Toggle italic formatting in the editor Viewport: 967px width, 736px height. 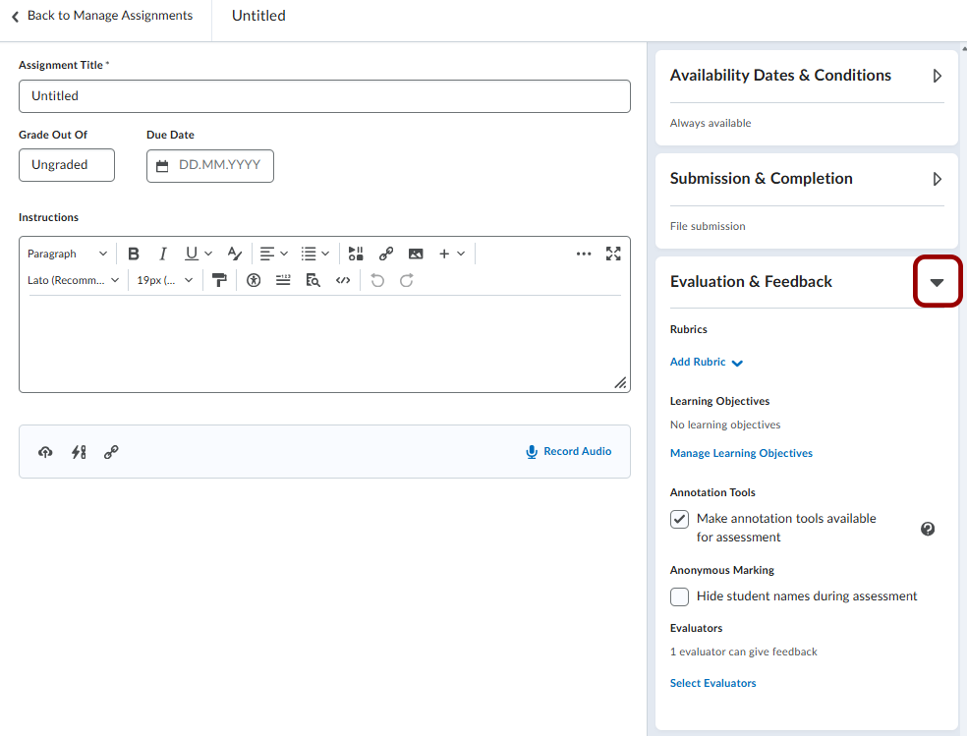(x=163, y=254)
